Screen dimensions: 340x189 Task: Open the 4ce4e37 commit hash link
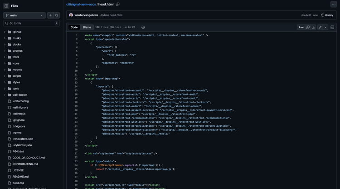coord(306,15)
